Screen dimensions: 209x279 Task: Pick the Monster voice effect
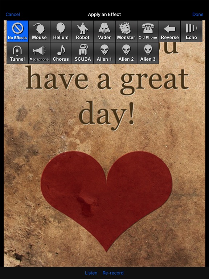point(126,31)
